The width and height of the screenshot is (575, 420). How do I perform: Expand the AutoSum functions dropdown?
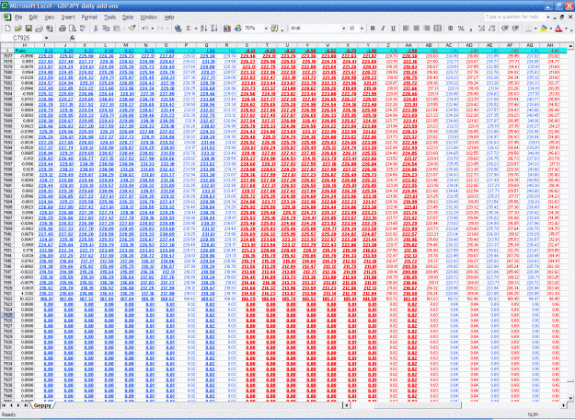[x=196, y=29]
